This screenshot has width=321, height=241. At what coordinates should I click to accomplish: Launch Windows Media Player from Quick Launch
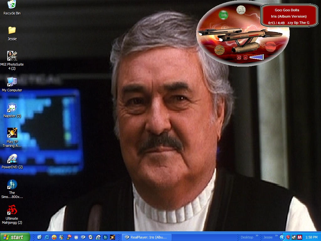91,237
